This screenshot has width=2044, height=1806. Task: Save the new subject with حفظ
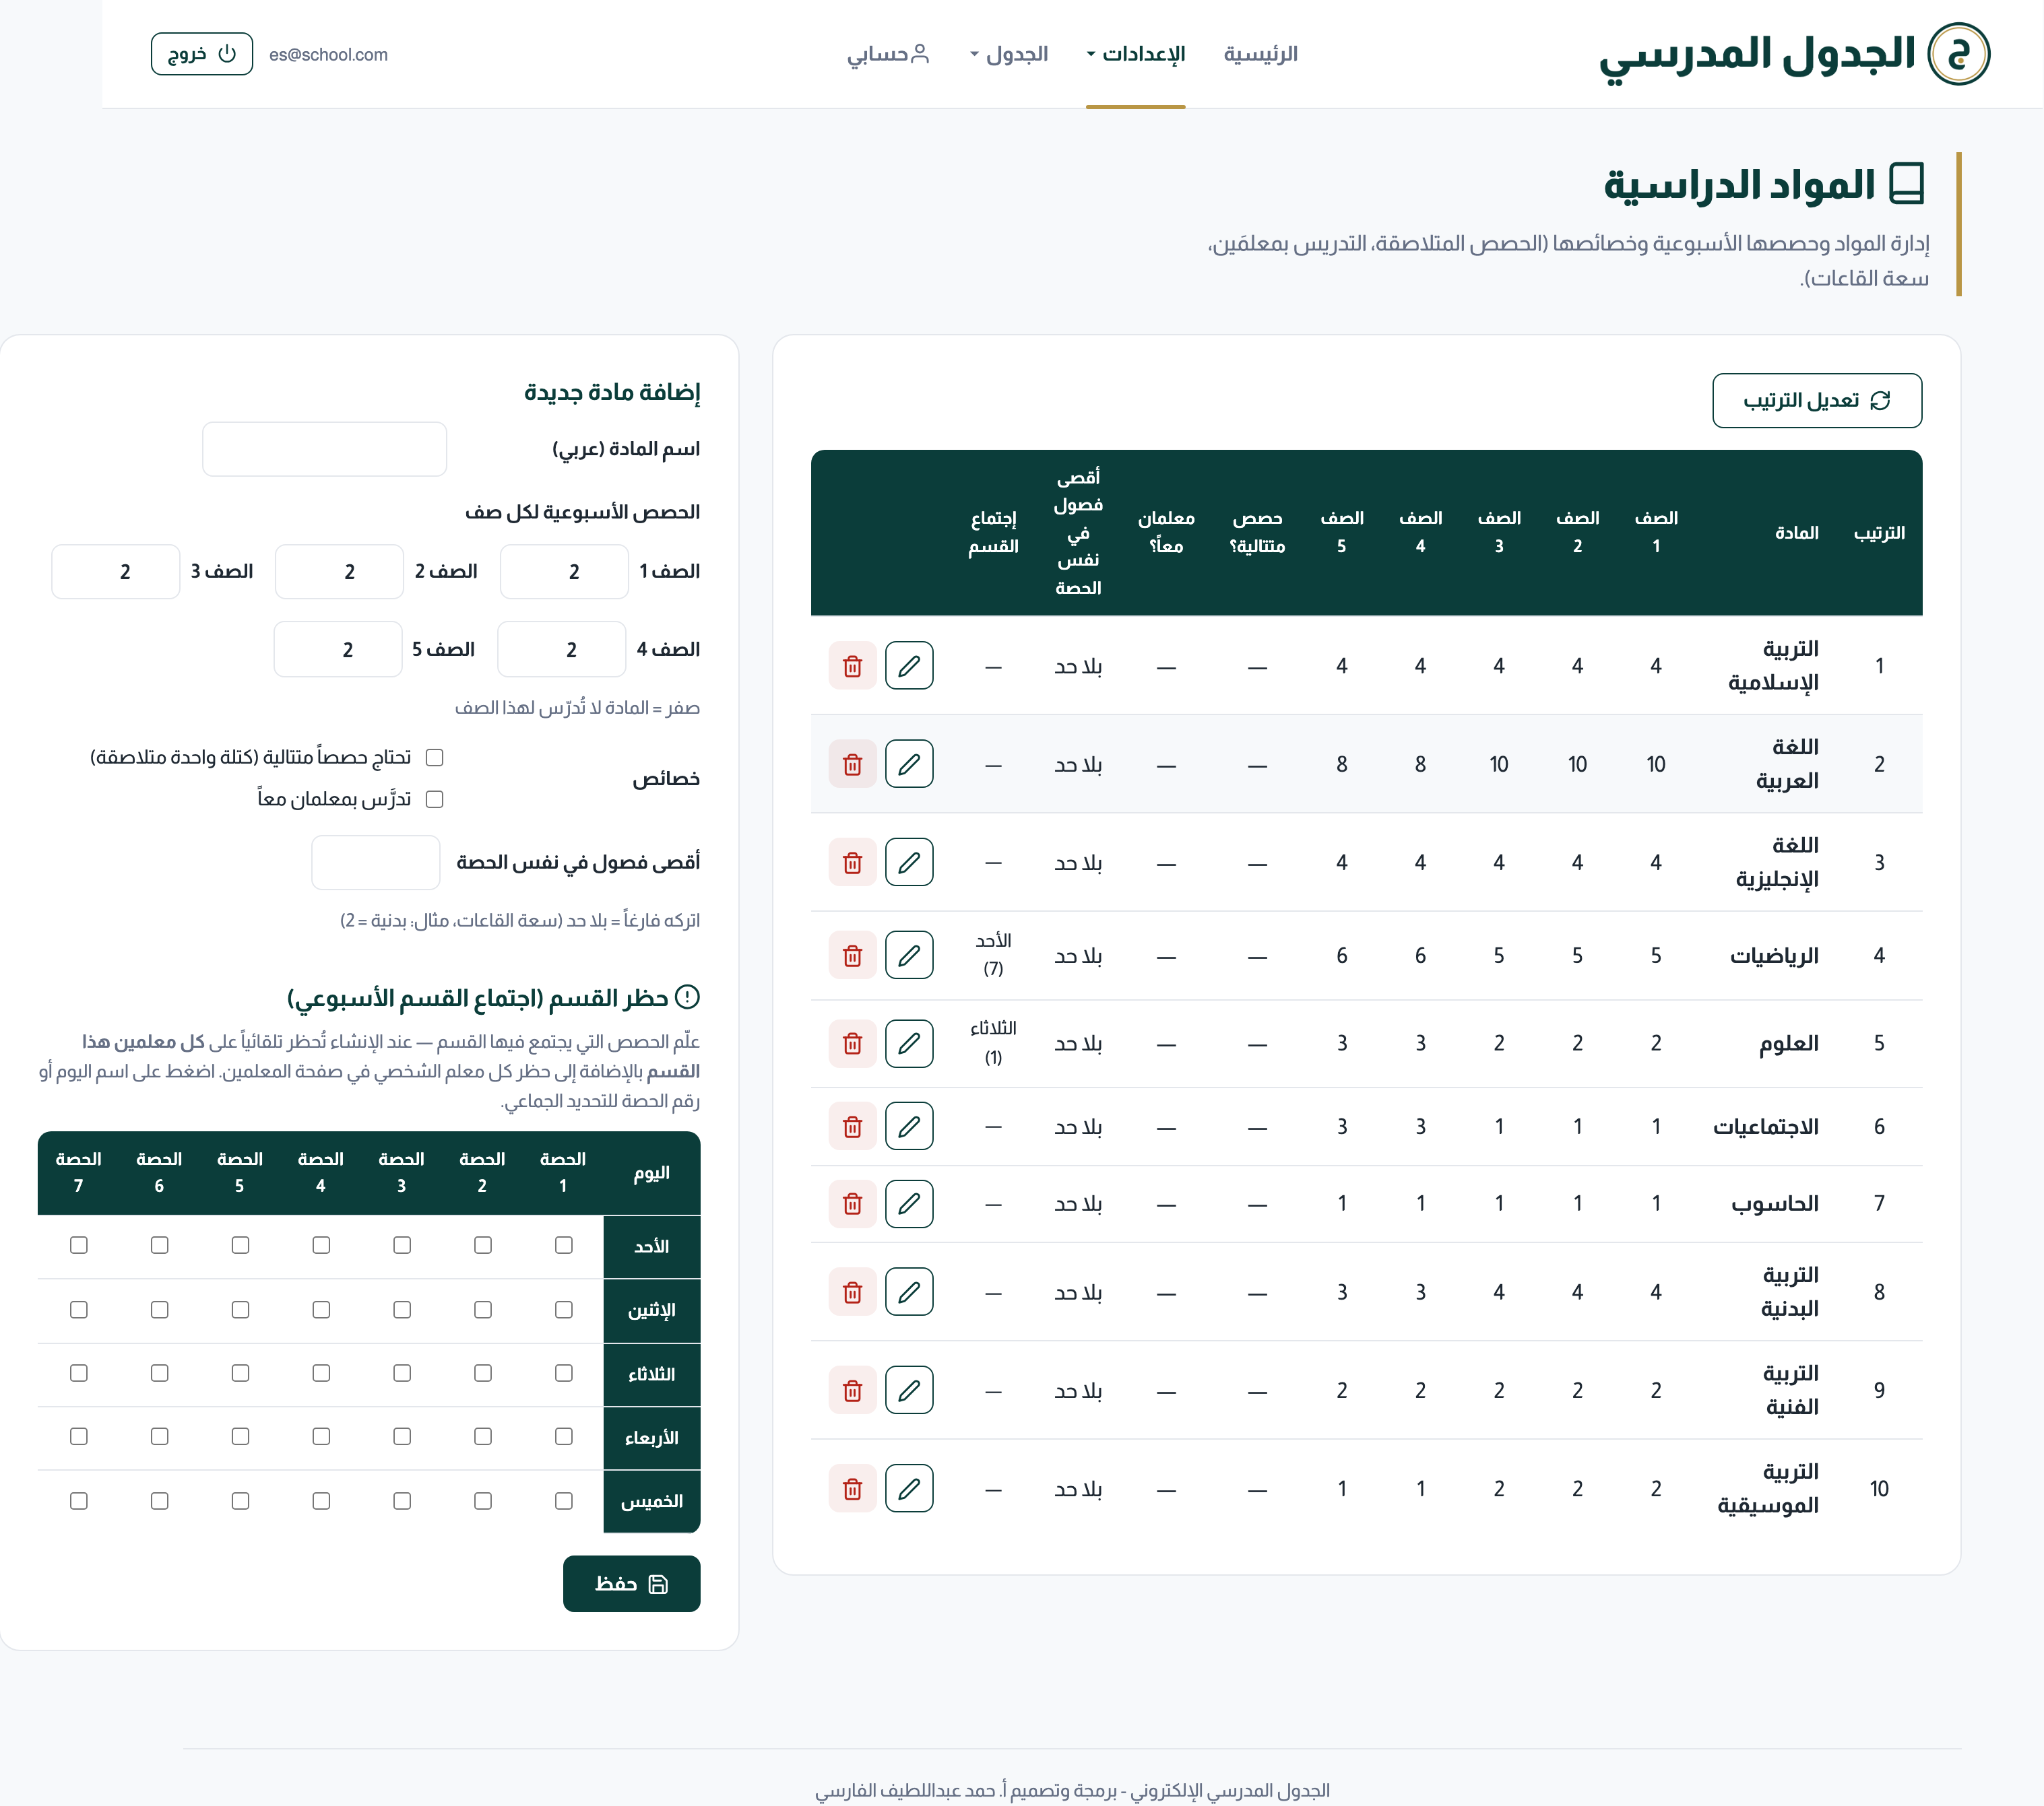[x=632, y=1584]
